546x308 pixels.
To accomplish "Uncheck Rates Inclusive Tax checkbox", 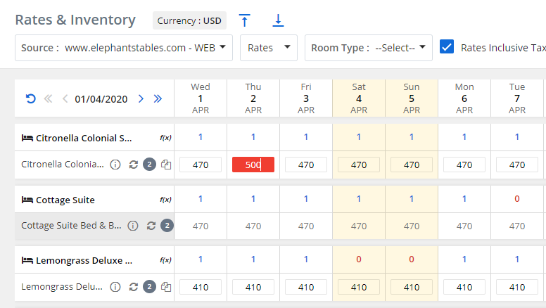I will pyautogui.click(x=446, y=47).
